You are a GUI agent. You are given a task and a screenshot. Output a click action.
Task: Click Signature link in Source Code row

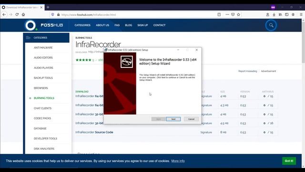206,132
